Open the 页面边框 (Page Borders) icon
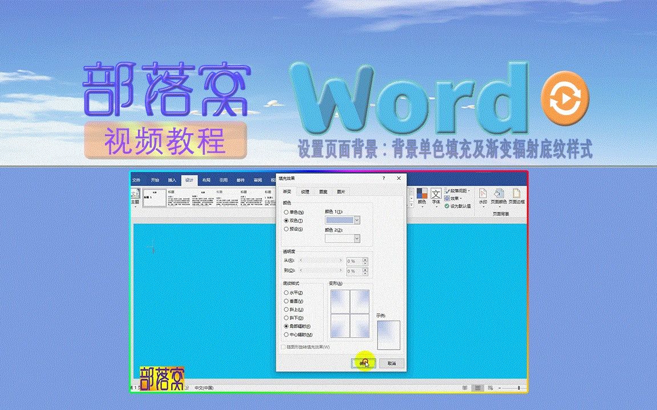Image resolution: width=657 pixels, height=410 pixels. [x=517, y=196]
